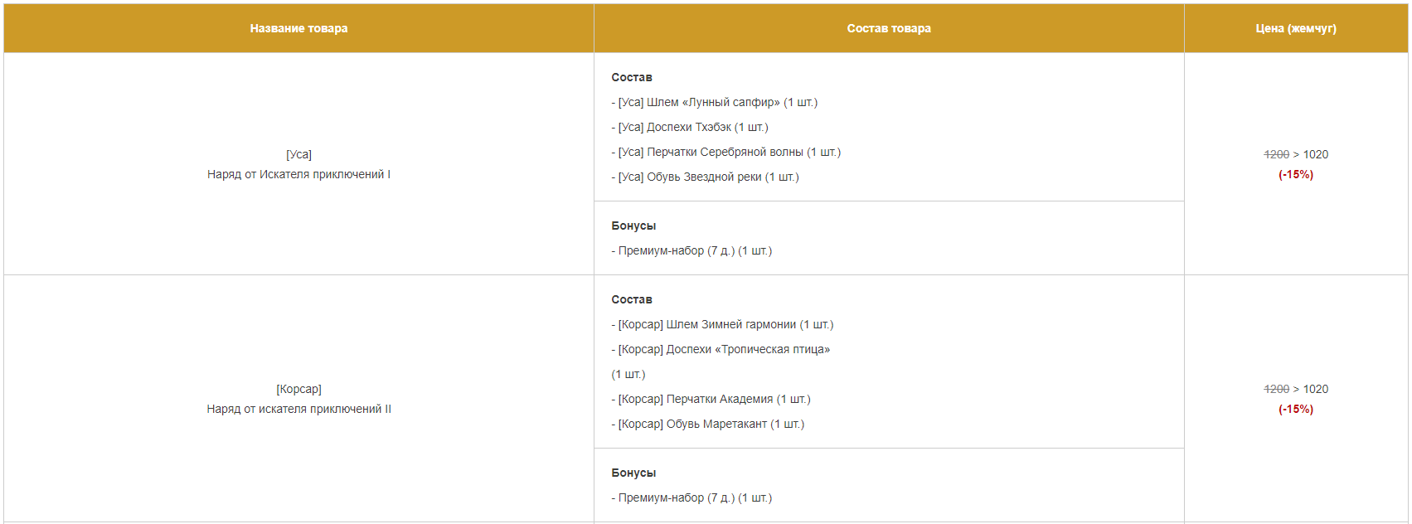
Task: Click '[Корсар] Обувь Маретакант' item
Action: pos(707,424)
